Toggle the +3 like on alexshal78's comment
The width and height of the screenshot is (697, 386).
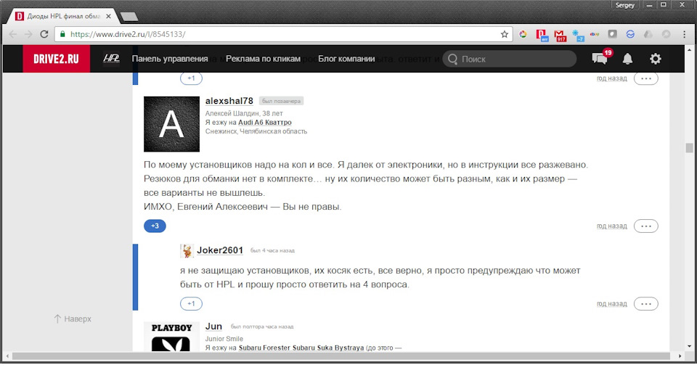coord(155,226)
